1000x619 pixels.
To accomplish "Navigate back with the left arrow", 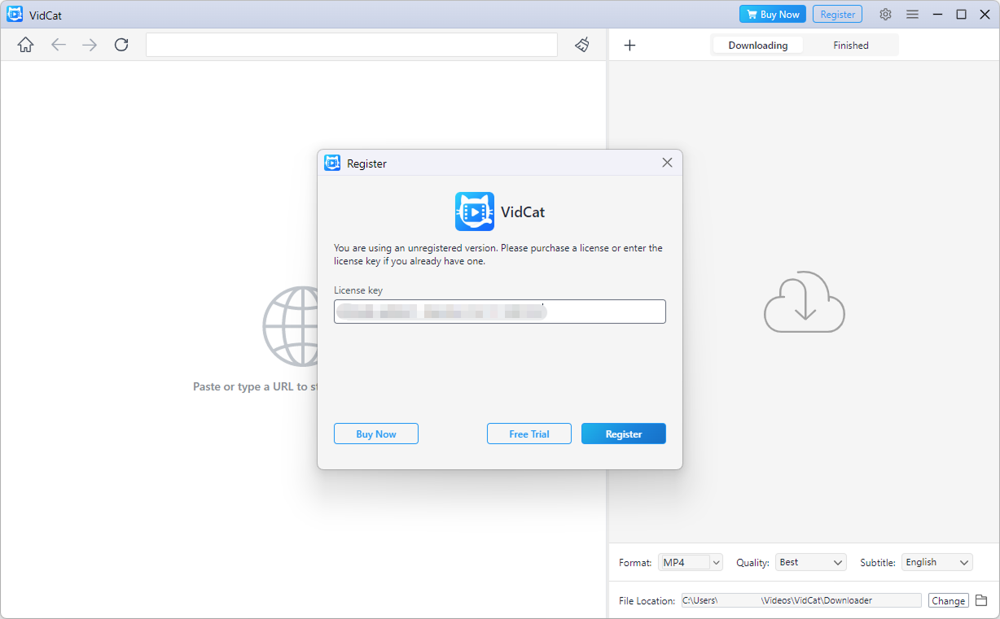I will (x=59, y=45).
